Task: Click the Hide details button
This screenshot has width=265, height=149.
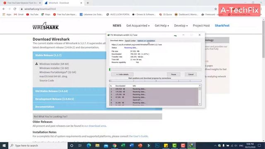Action: pyautogui.click(x=122, y=74)
